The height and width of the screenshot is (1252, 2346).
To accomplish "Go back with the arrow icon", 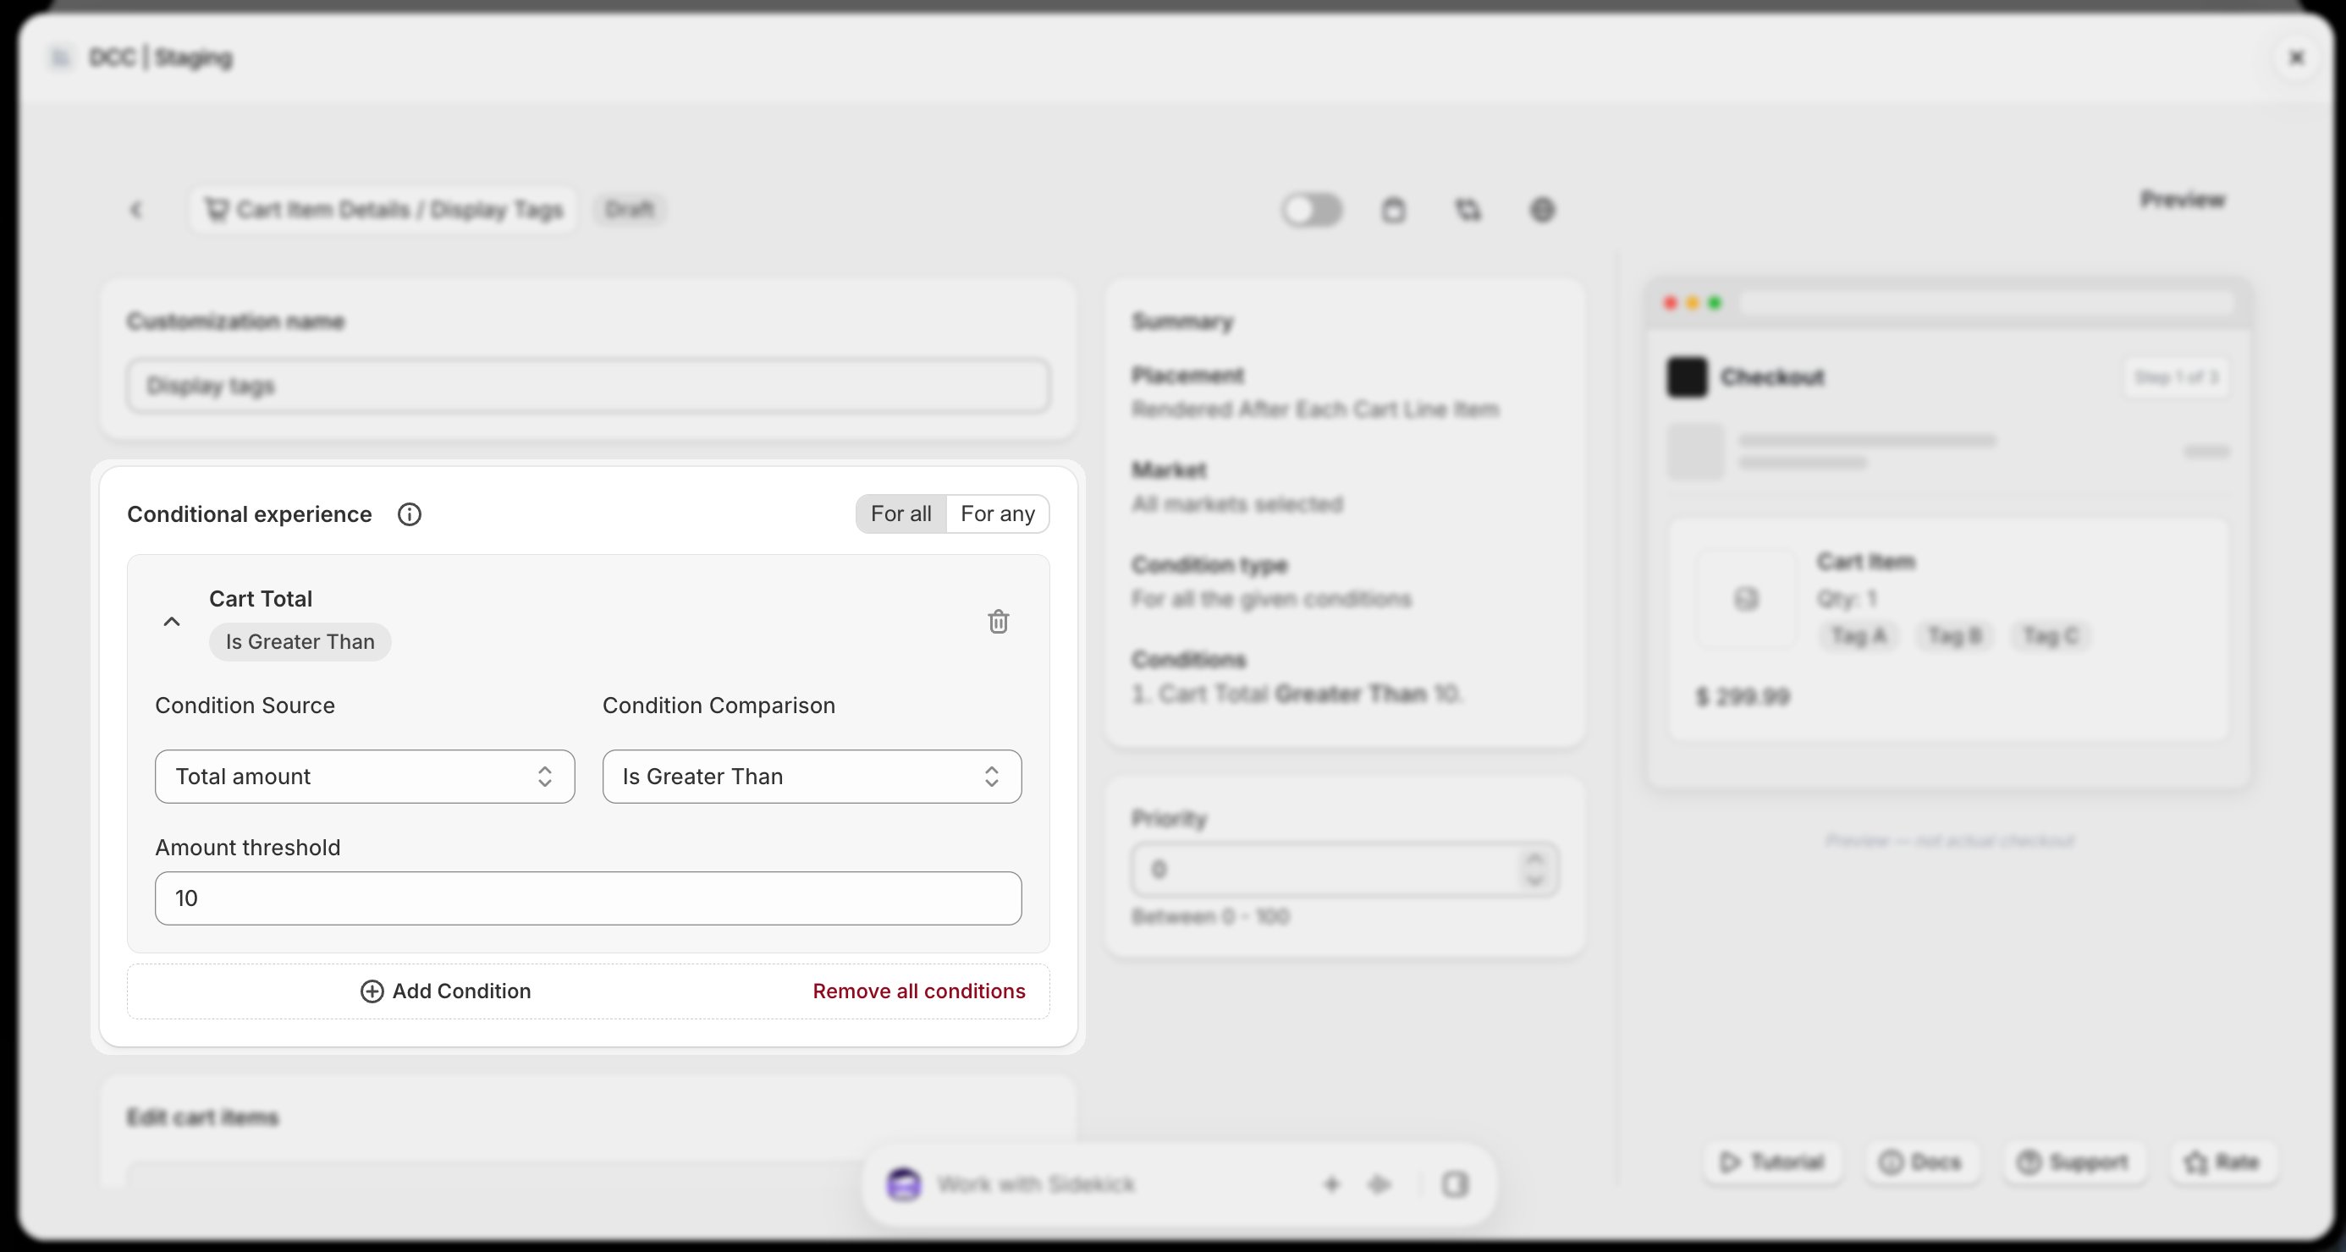I will (136, 211).
